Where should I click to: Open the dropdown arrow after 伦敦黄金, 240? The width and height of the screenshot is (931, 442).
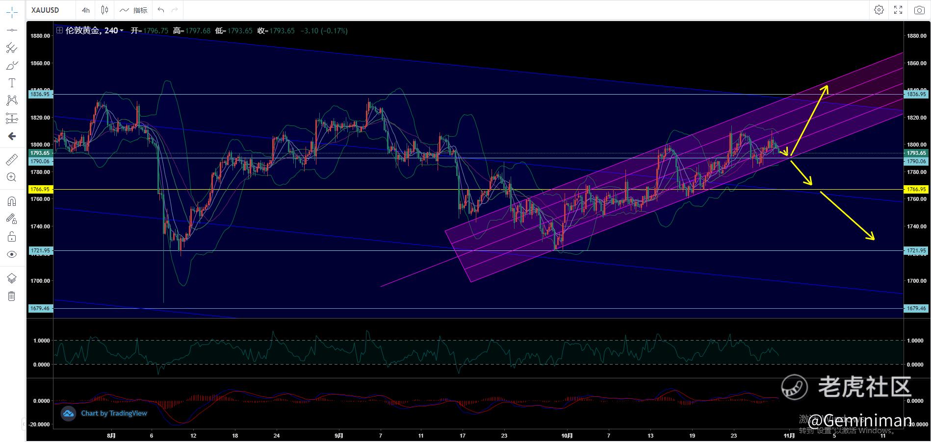pyautogui.click(x=122, y=31)
